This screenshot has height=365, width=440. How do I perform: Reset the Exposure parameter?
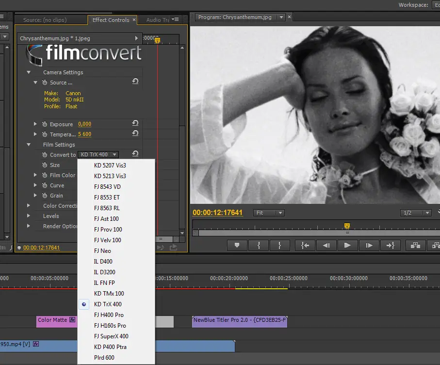[135, 123]
